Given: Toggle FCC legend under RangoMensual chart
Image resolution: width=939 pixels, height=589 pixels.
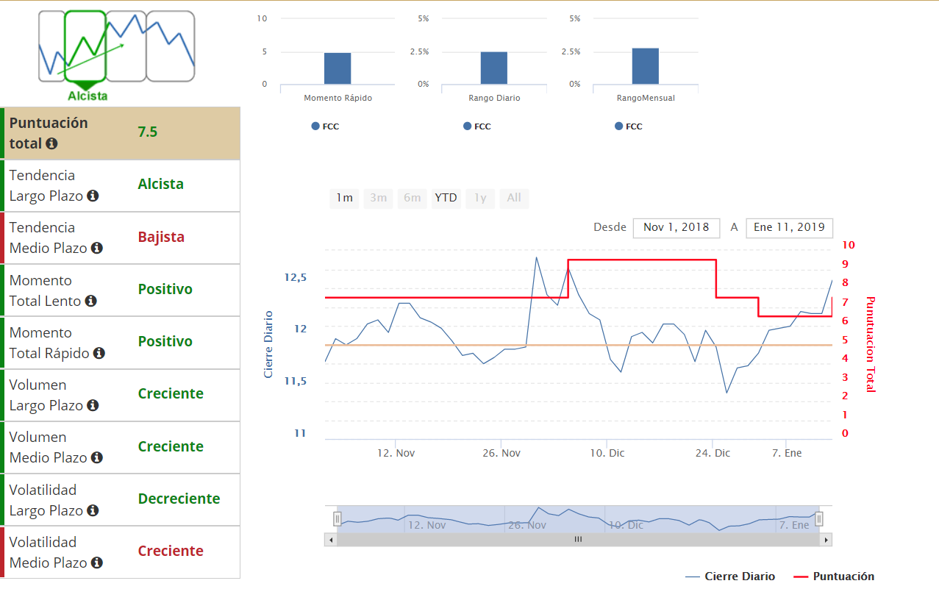Looking at the screenshot, I should (628, 126).
